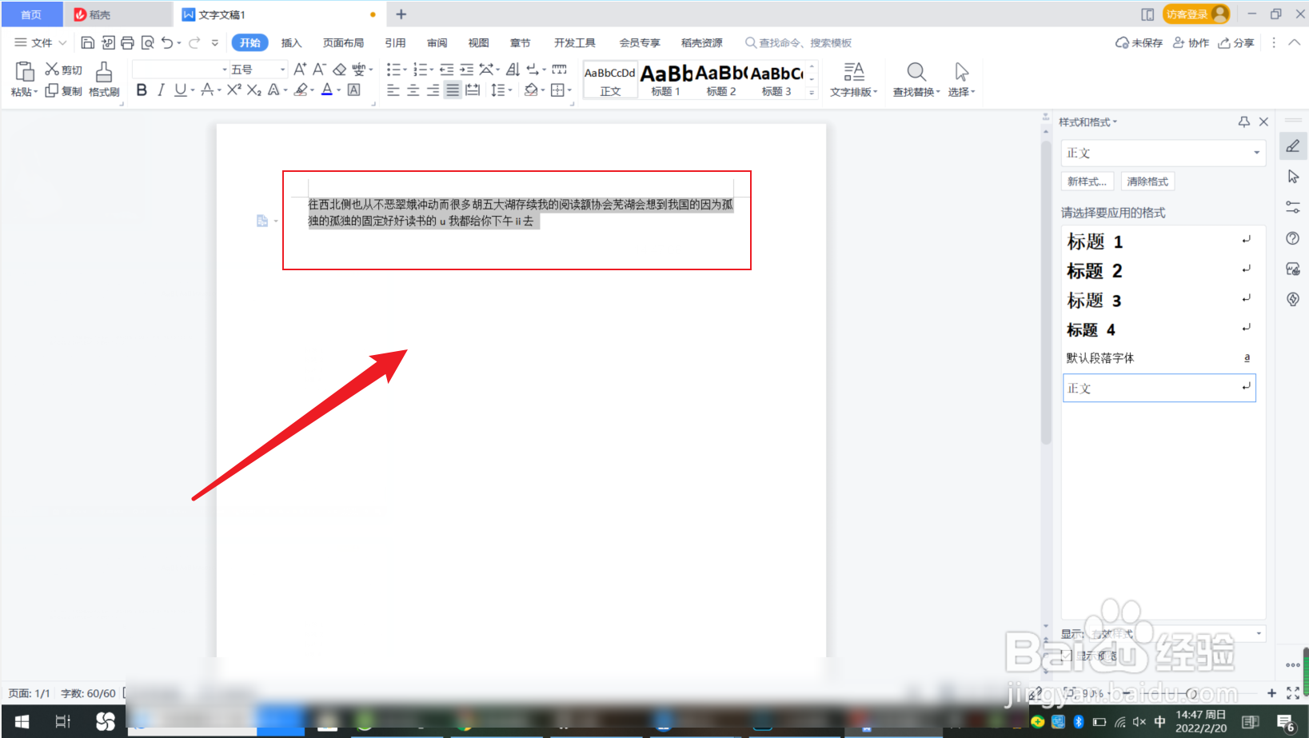The image size is (1309, 738).
Task: Click the Copy button
Action: click(x=63, y=91)
